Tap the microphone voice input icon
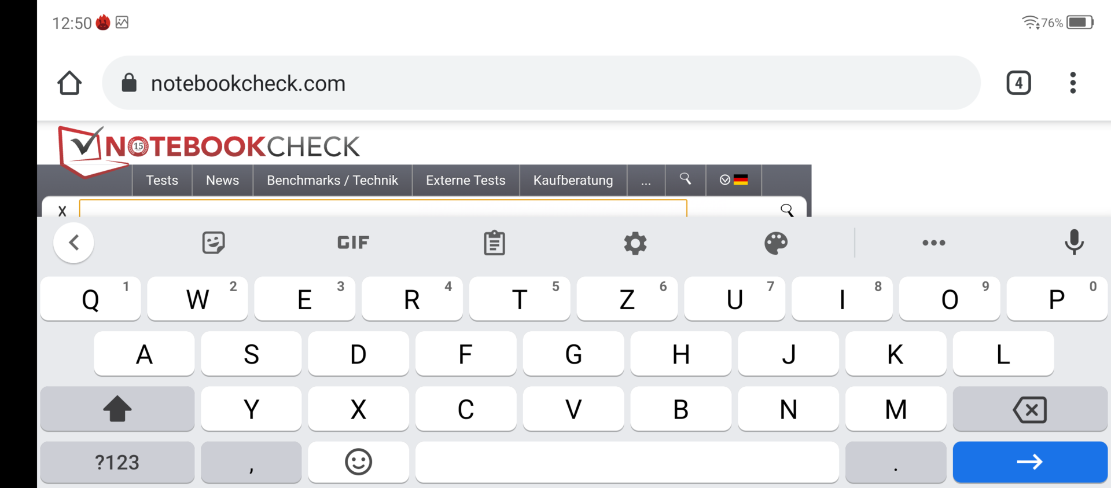 [x=1074, y=242]
